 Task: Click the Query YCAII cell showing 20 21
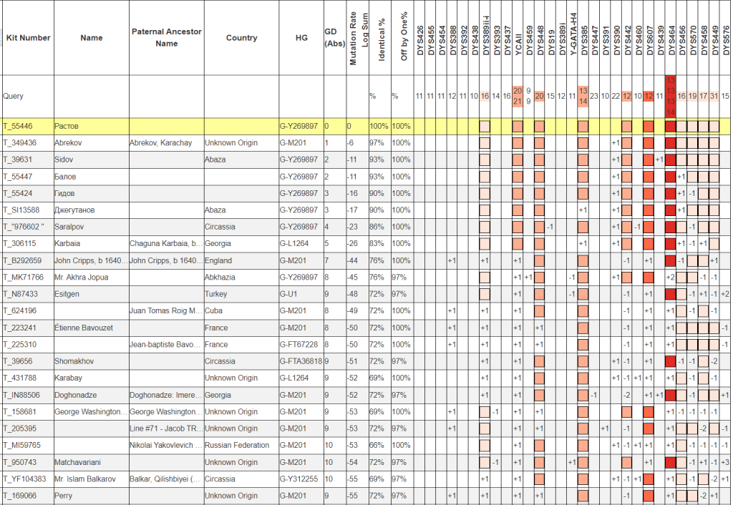(518, 96)
